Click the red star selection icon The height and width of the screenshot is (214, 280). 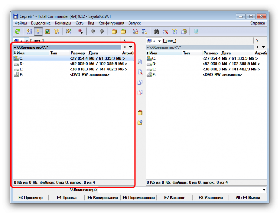[x=80, y=32]
